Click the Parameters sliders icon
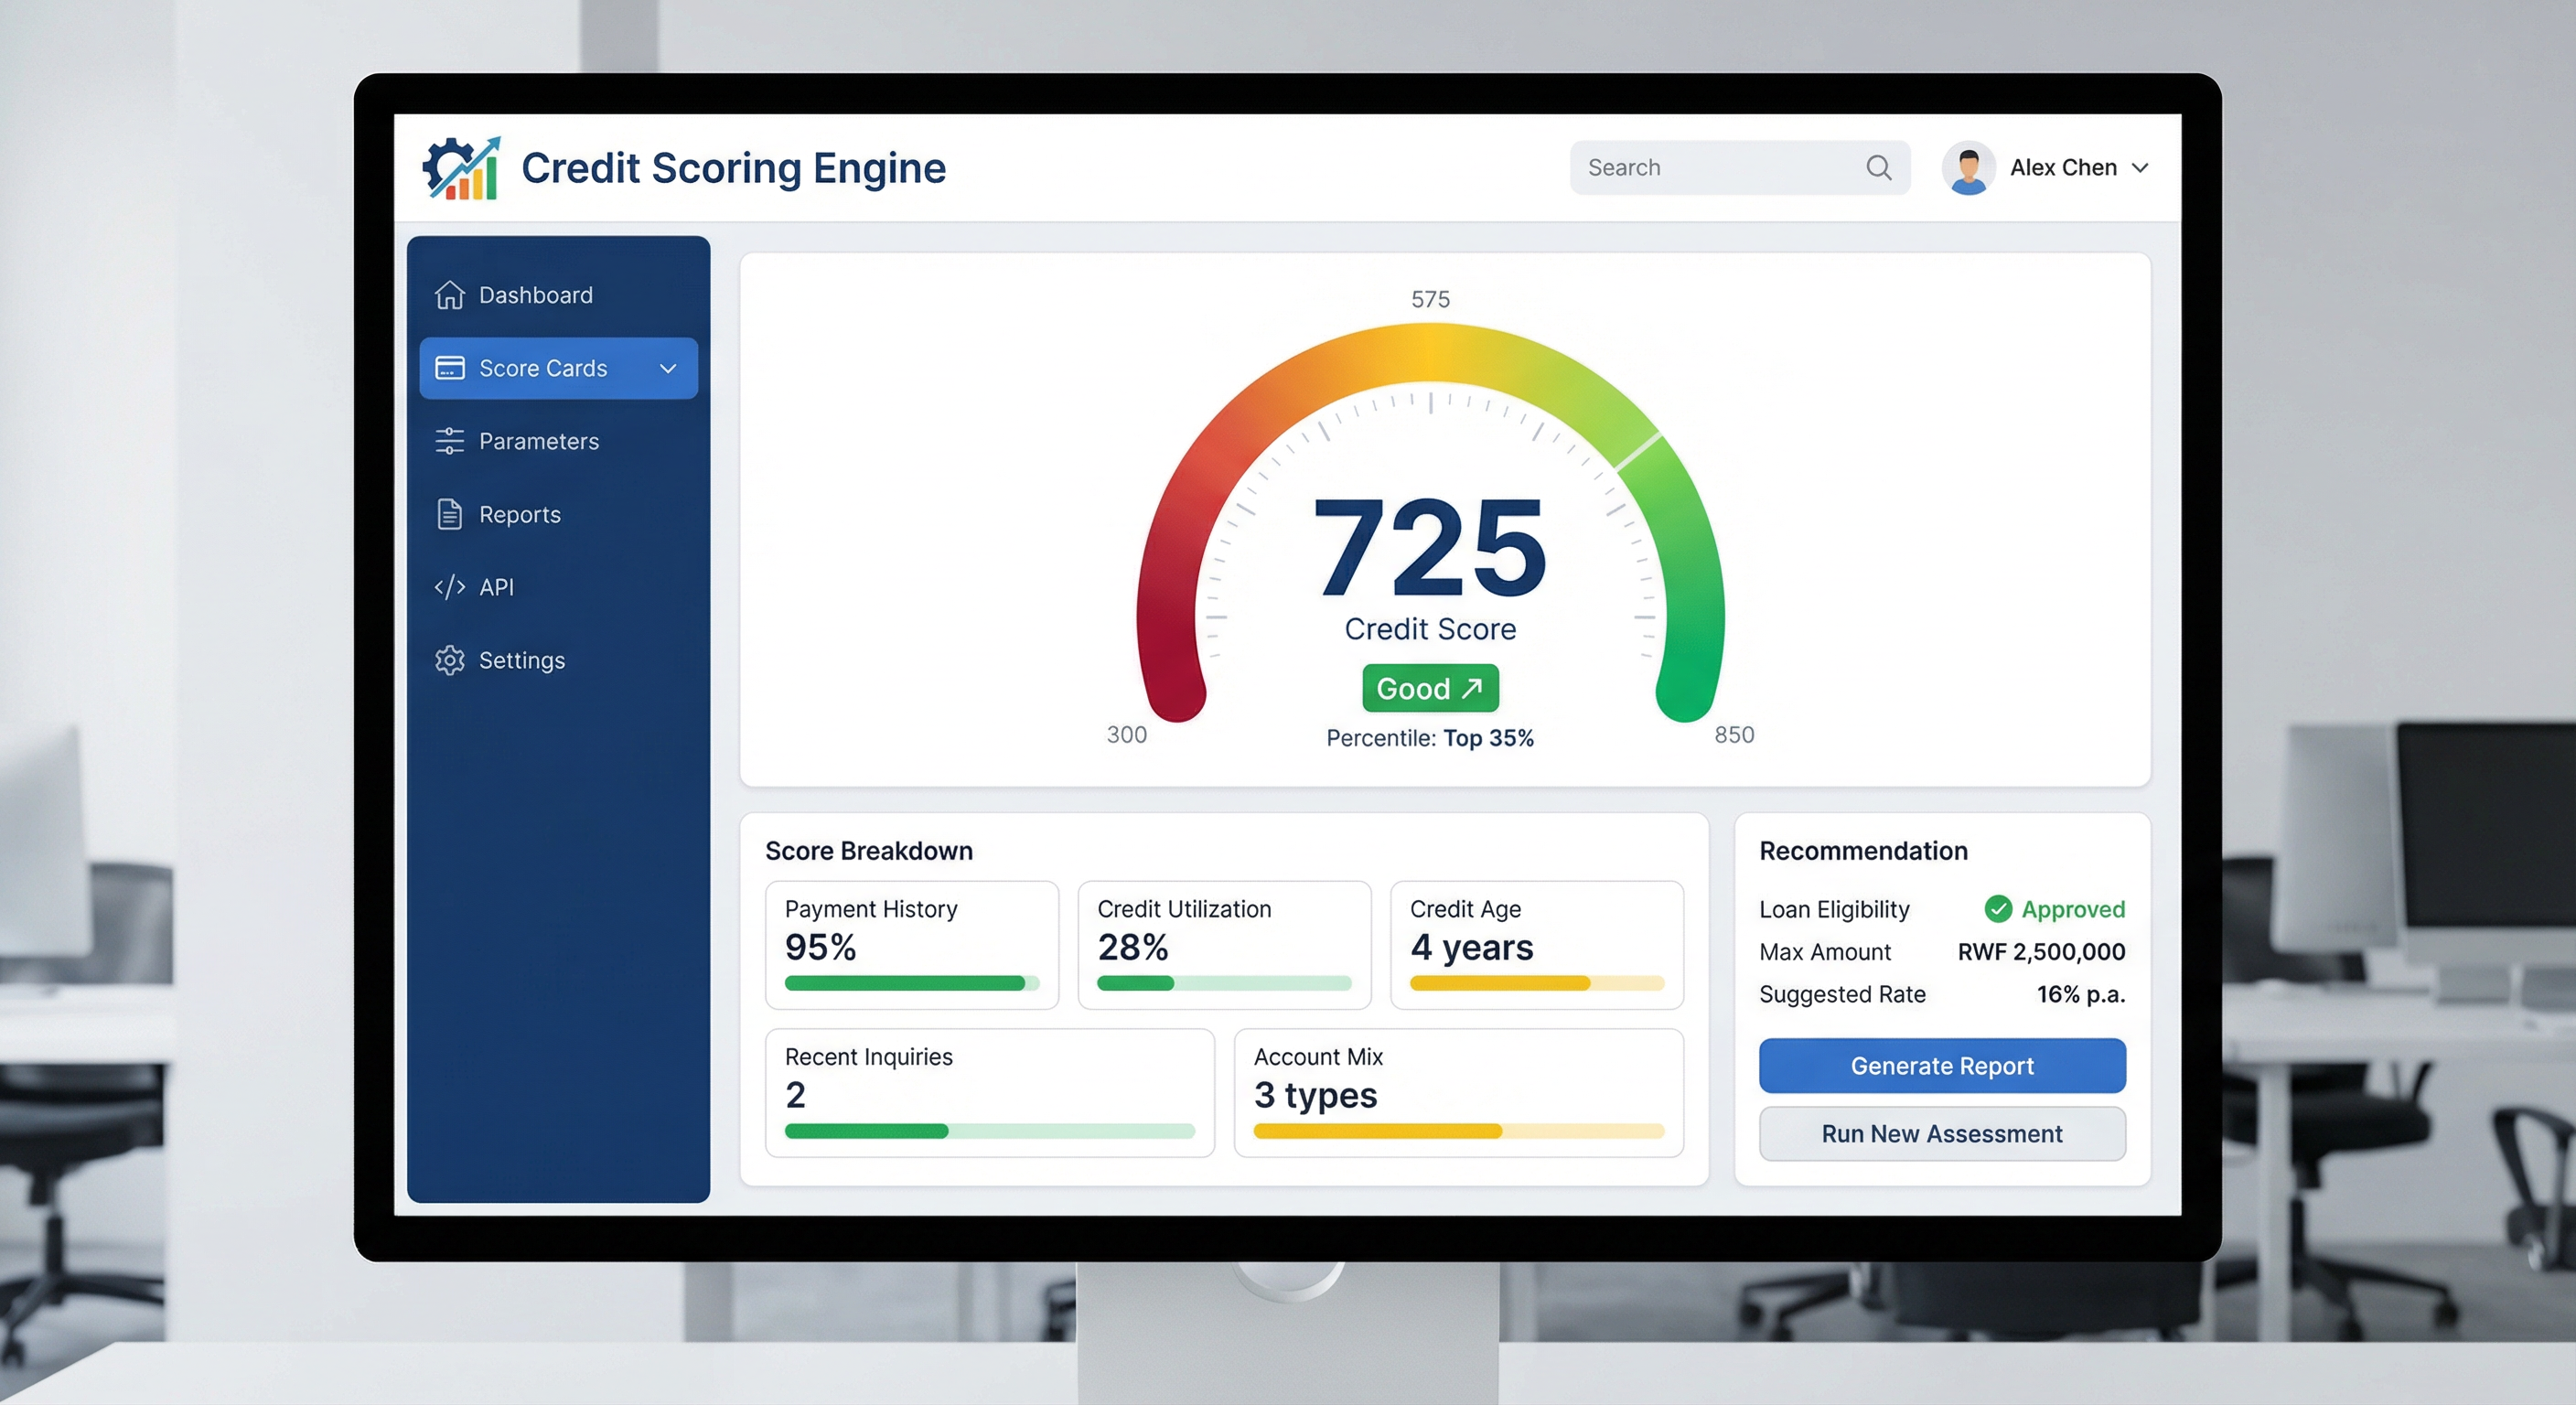Viewport: 2576px width, 1405px height. point(449,441)
